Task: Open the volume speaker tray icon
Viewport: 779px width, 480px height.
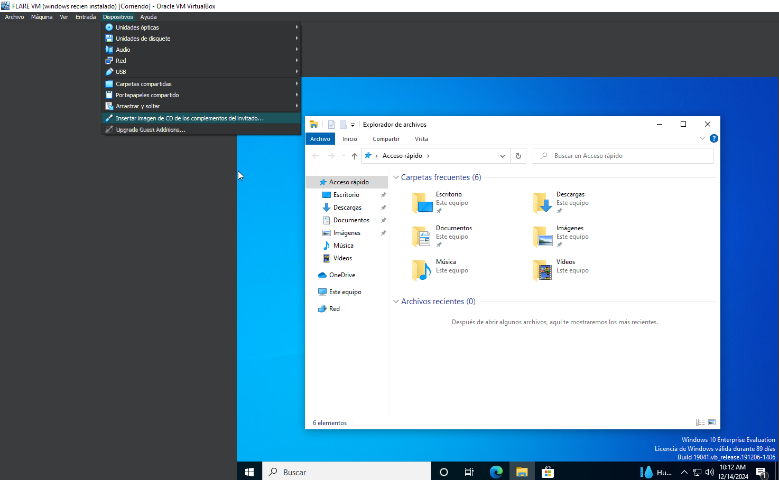Action: click(709, 472)
